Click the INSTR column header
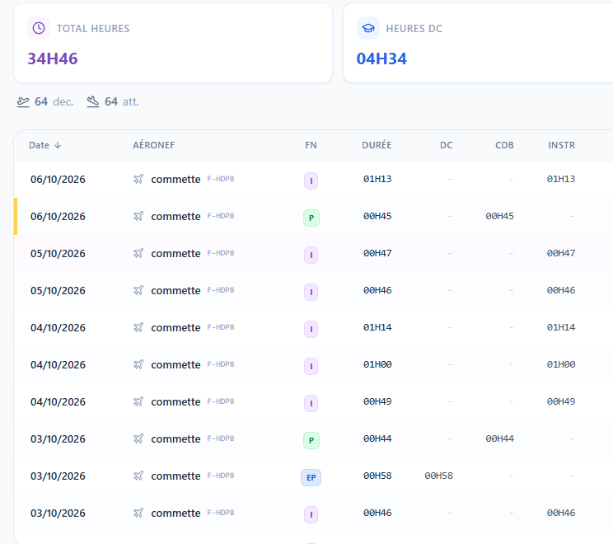 click(561, 145)
